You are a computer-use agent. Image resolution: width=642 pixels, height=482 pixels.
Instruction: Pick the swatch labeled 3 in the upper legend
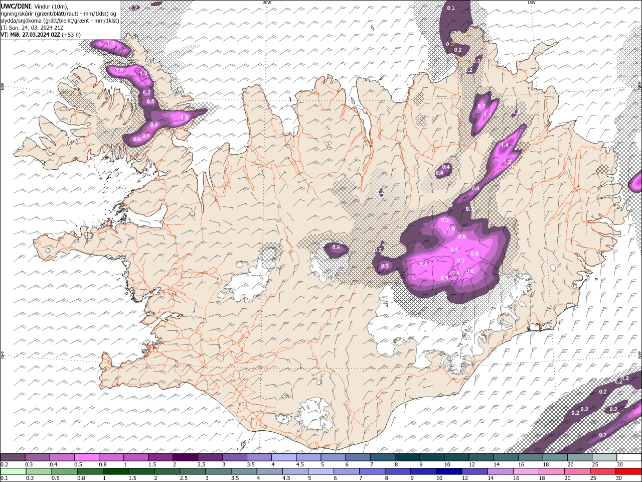[x=234, y=457]
